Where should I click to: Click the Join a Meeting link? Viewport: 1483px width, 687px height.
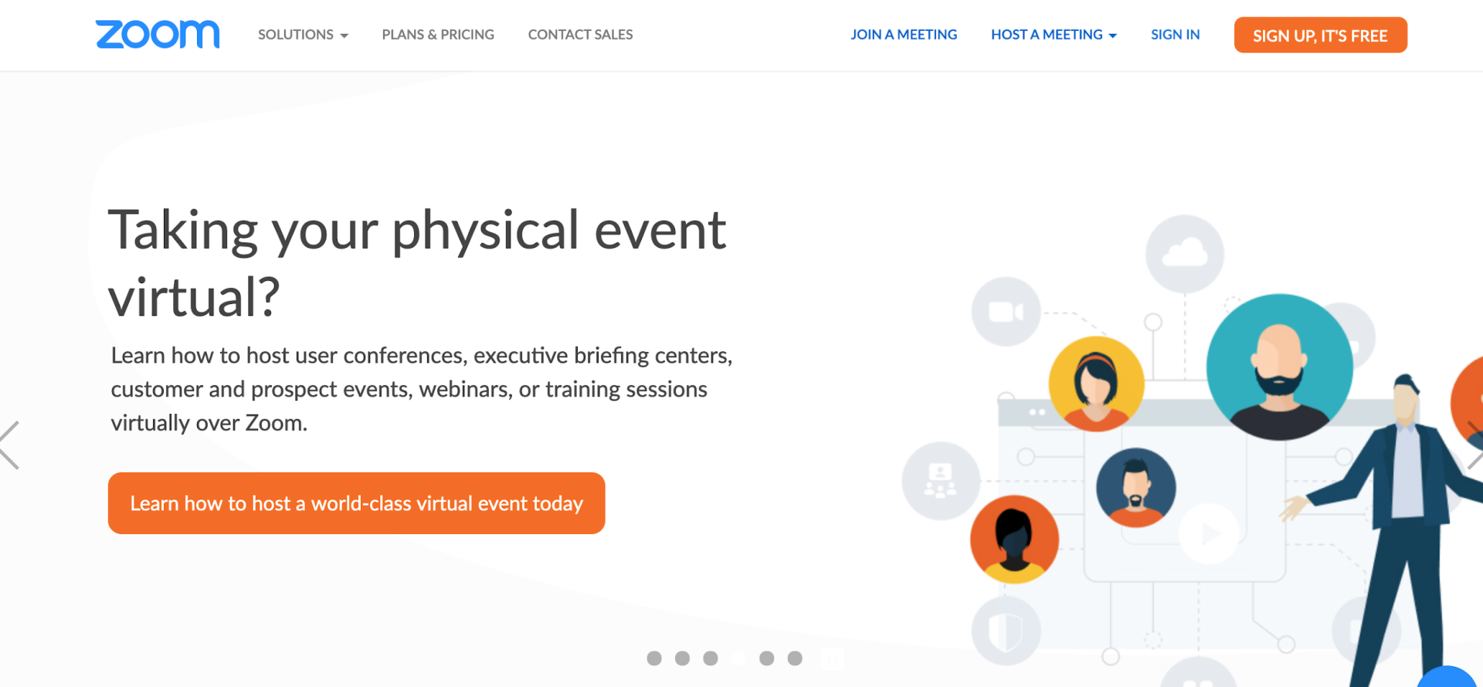904,35
